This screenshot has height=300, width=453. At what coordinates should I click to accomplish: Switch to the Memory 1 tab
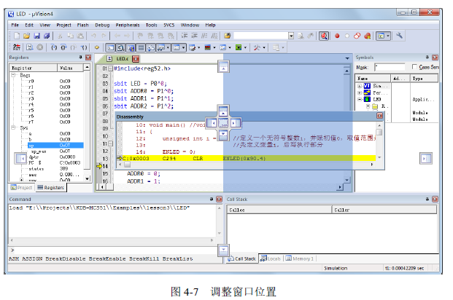pos(300,258)
